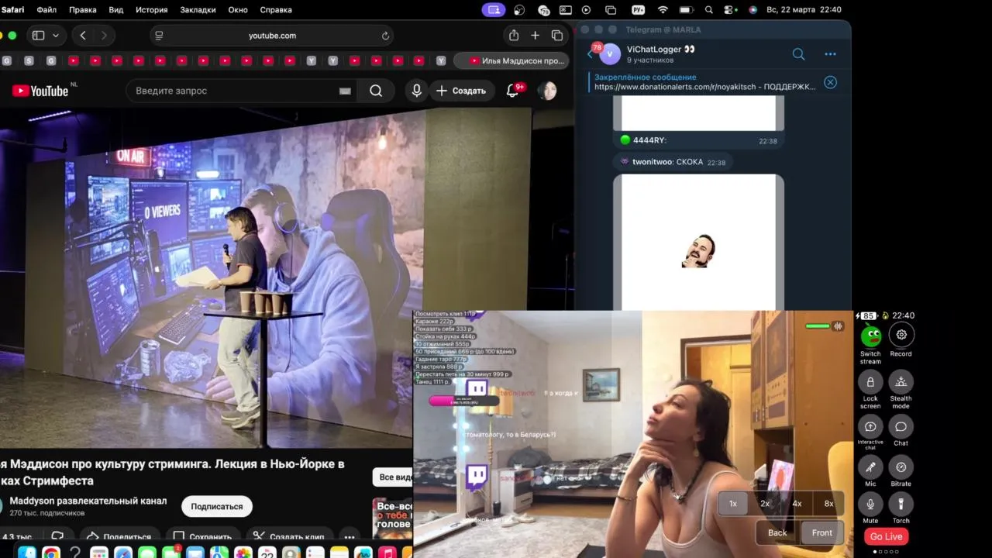Click the Safari address bar youtube.com
Viewport: 992px width, 558px height.
(x=272, y=36)
